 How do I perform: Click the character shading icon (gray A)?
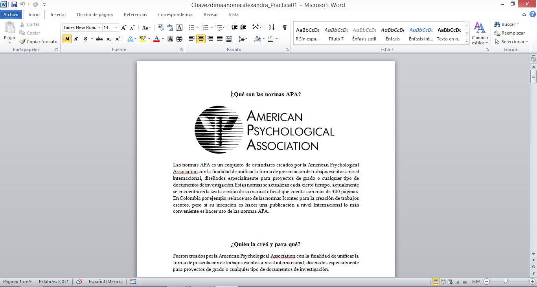click(x=170, y=39)
